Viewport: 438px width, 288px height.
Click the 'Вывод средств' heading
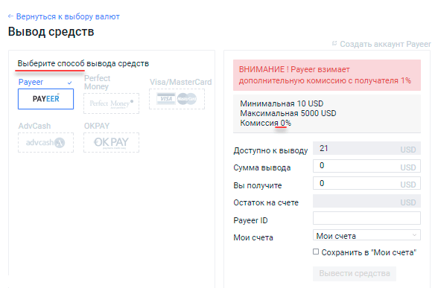(51, 31)
